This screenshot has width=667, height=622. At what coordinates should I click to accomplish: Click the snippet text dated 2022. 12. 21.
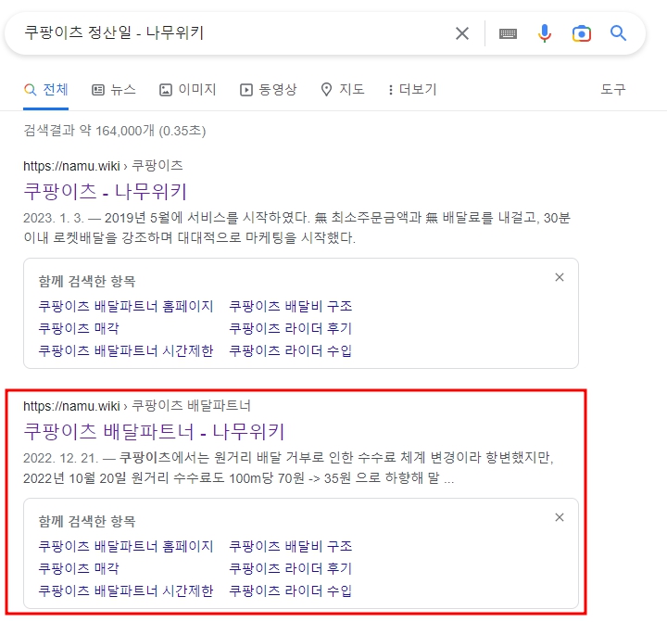pyautogui.click(x=288, y=467)
